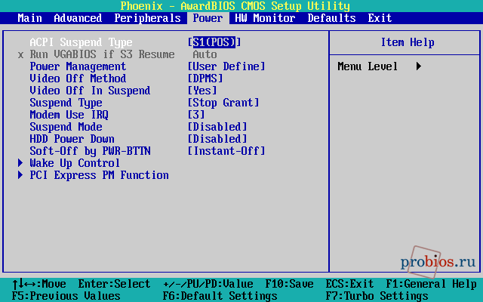The height and width of the screenshot is (302, 483).
Task: Open the PCI Express PM Function submenu
Action: 99,175
